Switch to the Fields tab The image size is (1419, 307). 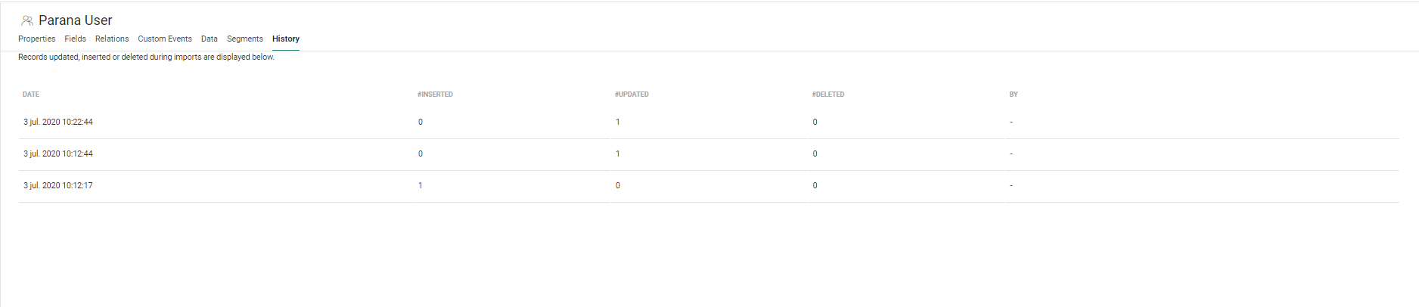[x=75, y=39]
